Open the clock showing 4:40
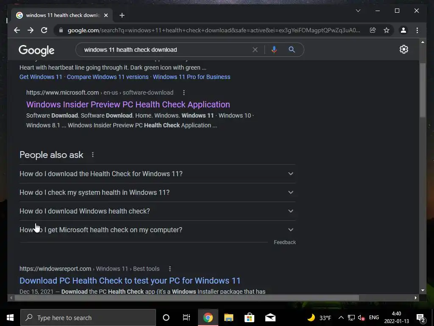 point(396,318)
